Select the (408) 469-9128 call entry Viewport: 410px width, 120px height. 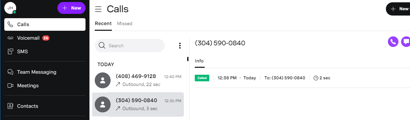click(138, 80)
